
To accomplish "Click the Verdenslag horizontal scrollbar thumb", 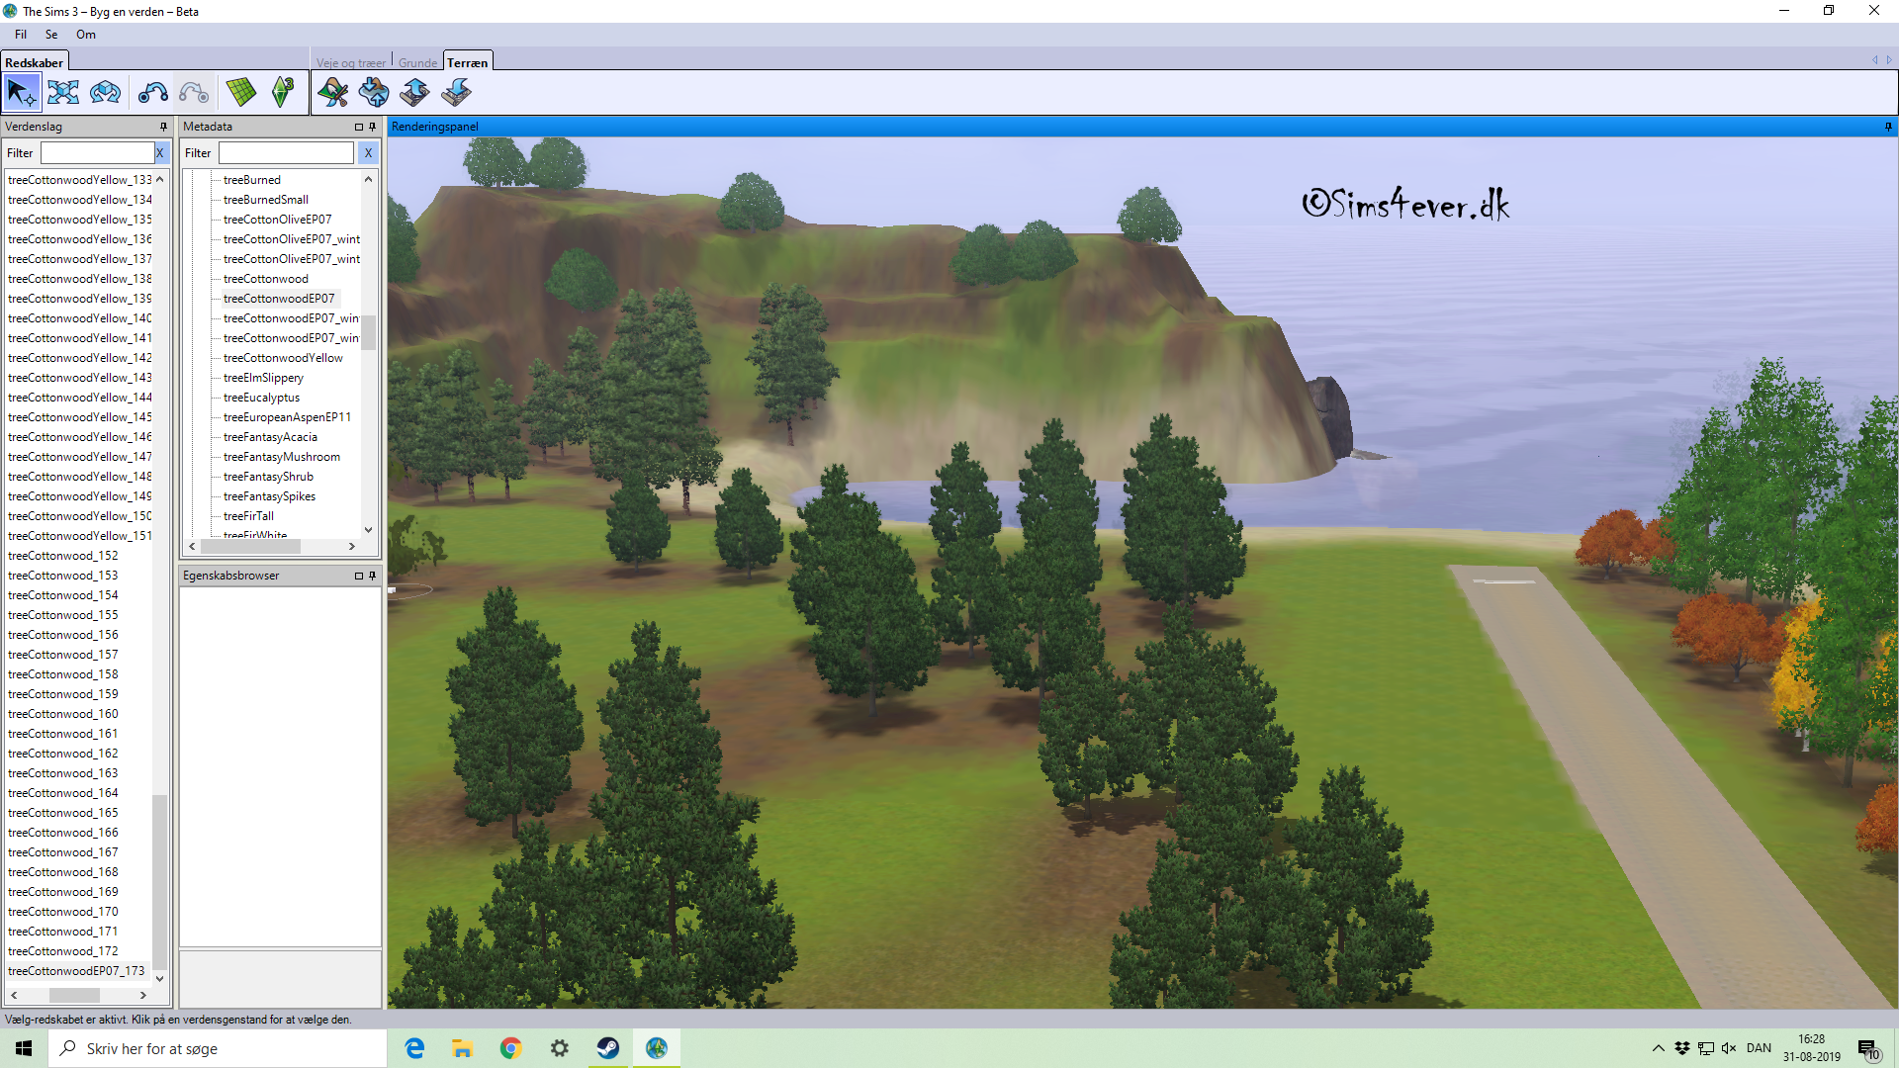I will pyautogui.click(x=74, y=995).
